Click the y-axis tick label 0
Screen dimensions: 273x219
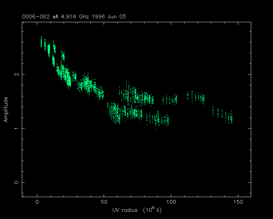[x=16, y=182]
